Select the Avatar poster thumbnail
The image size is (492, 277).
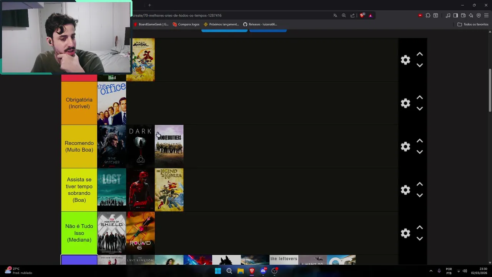coord(143,60)
